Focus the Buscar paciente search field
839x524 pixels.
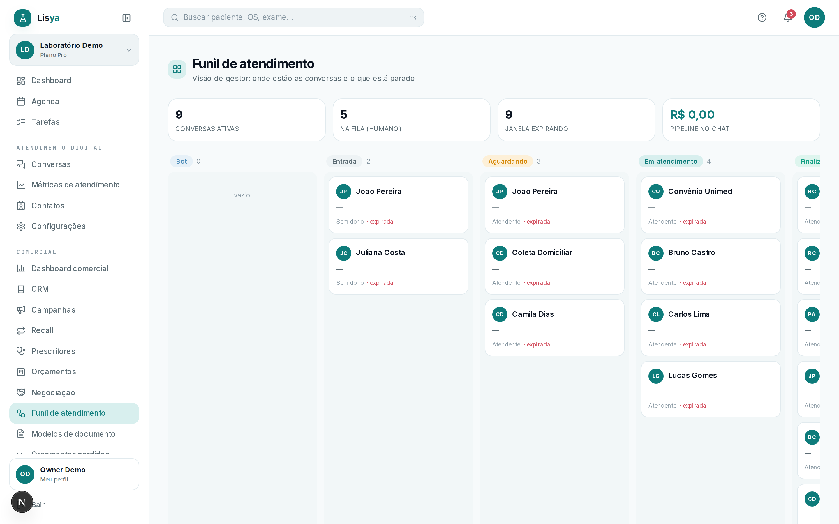click(x=293, y=17)
